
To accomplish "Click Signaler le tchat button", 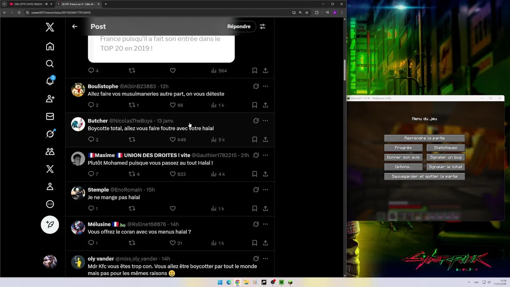I will pyautogui.click(x=445, y=167).
